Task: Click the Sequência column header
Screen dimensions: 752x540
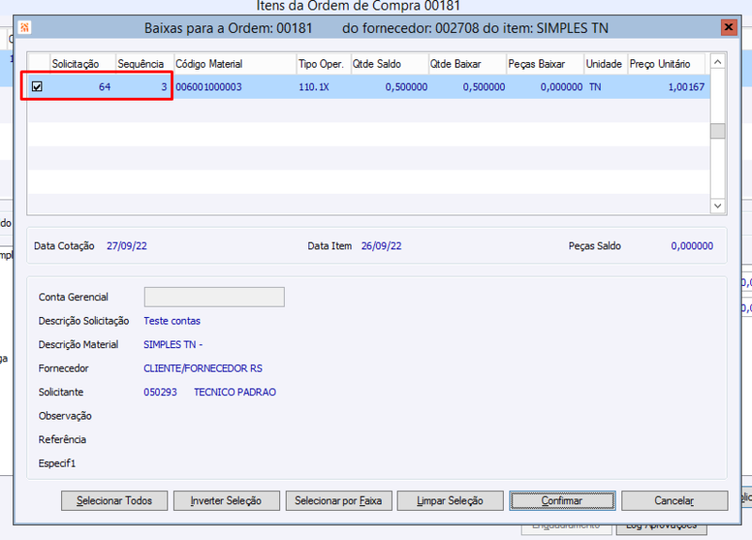Action: (x=145, y=64)
